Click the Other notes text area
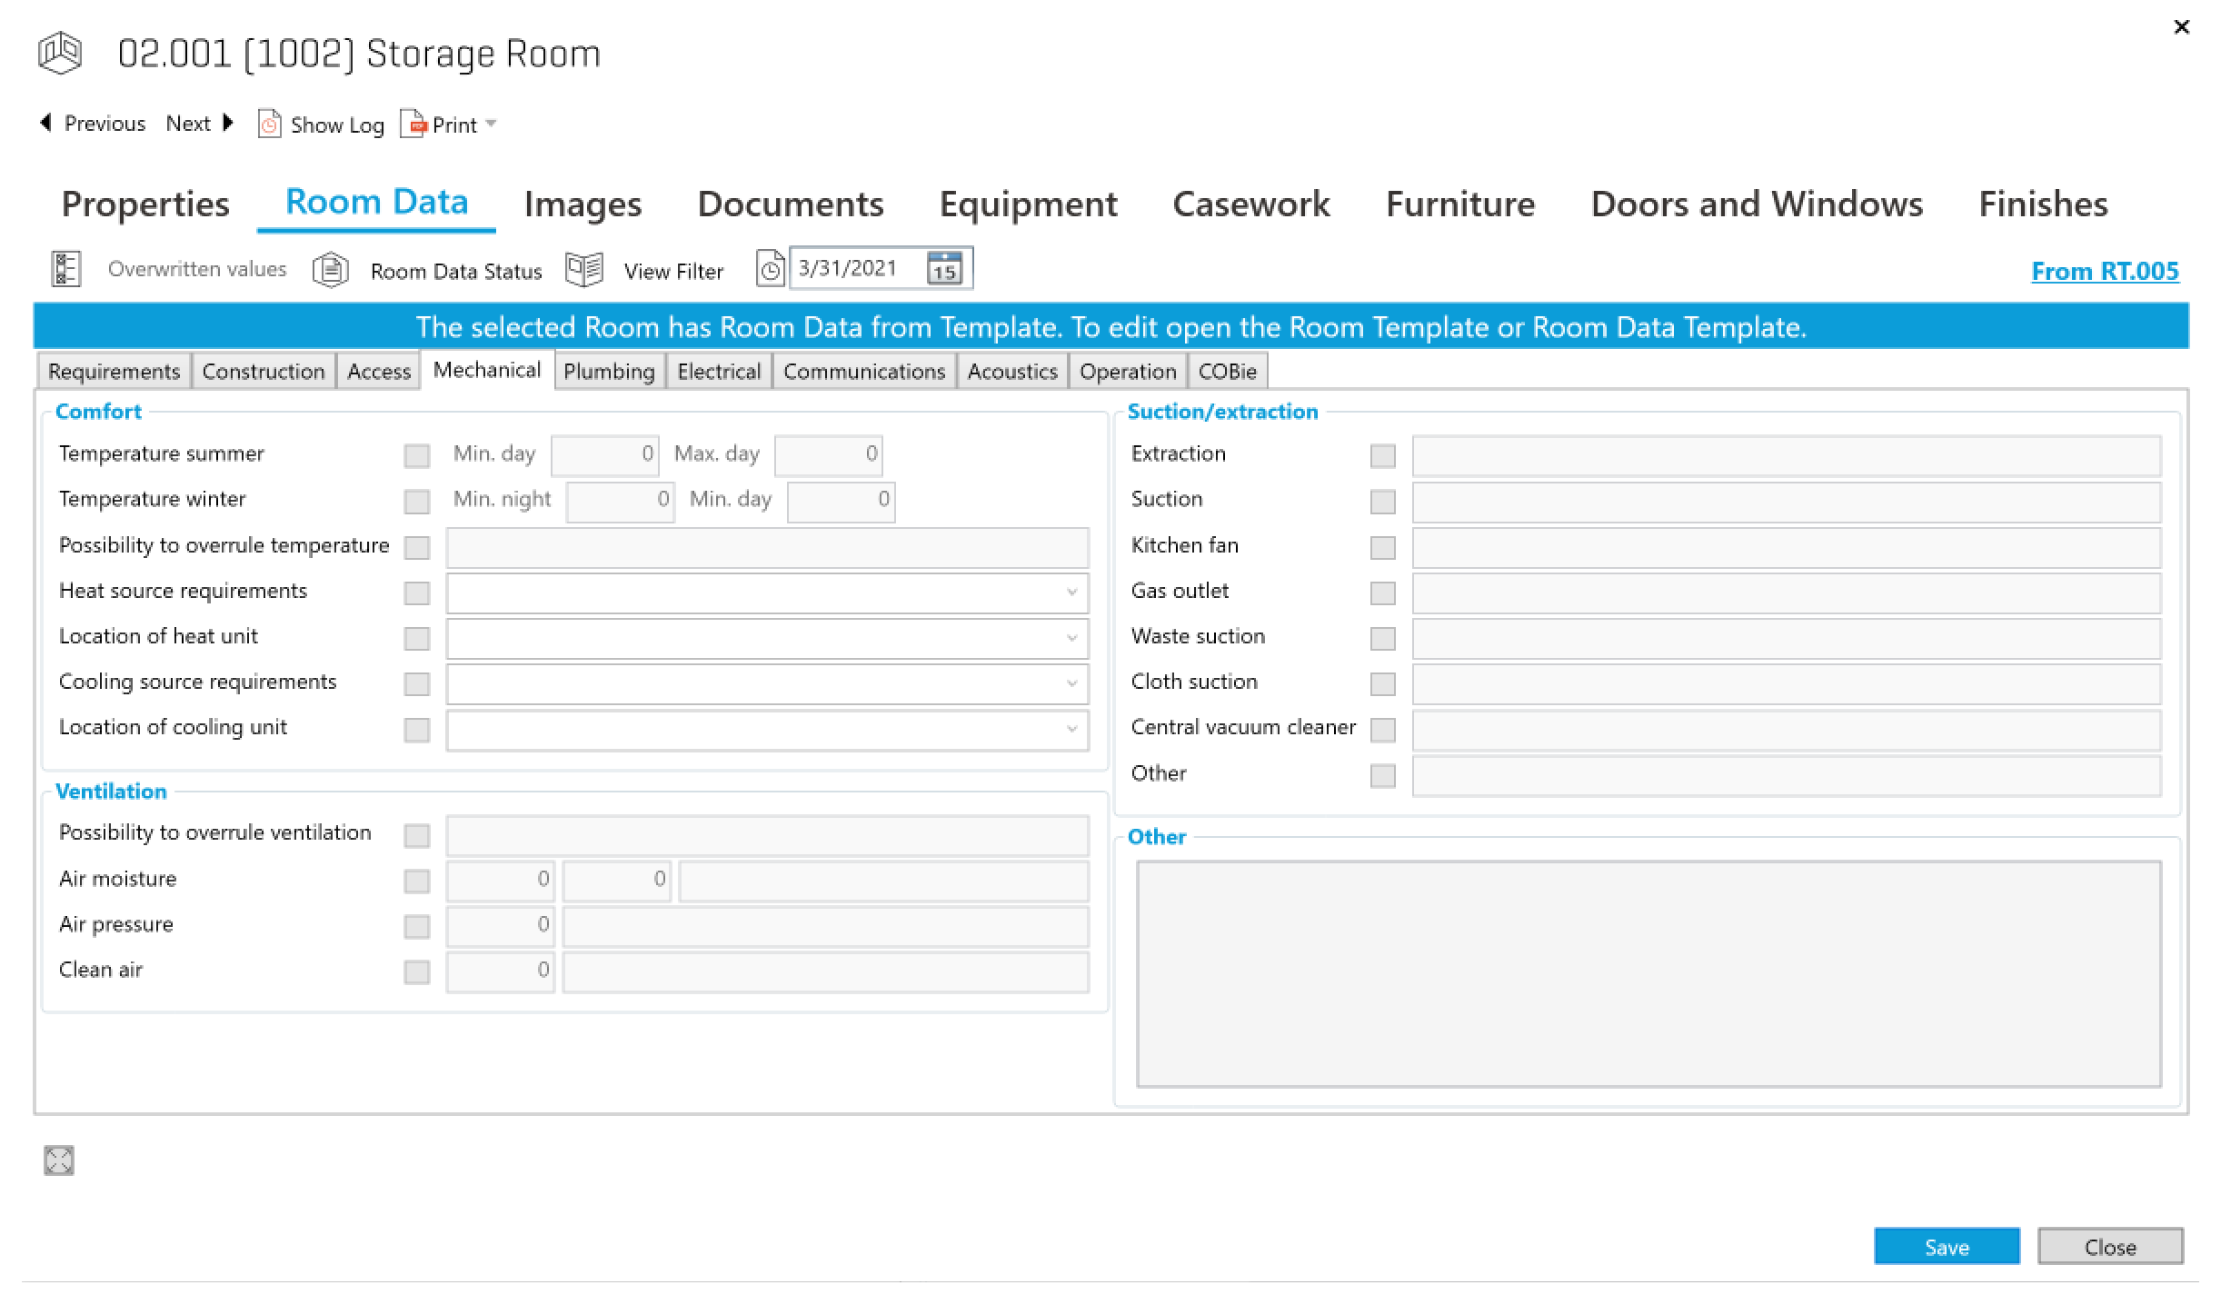The image size is (2221, 1295). [x=1648, y=973]
